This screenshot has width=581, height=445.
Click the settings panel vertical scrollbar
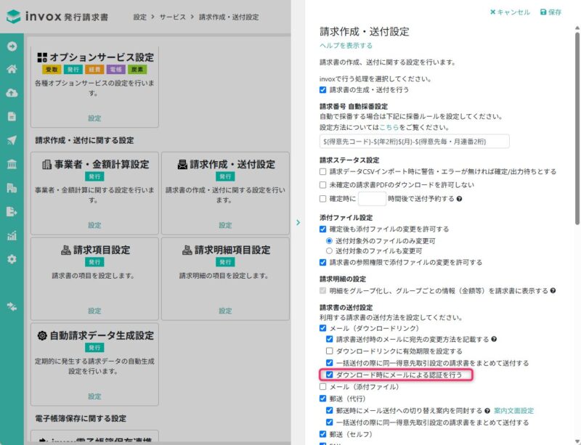(577, 128)
